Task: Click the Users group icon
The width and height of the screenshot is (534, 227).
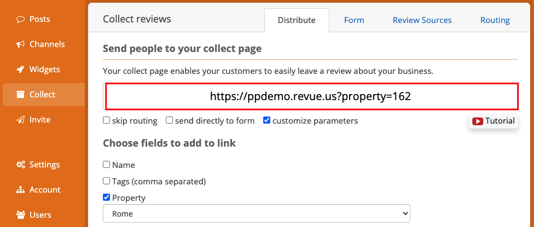Action: pyautogui.click(x=20, y=215)
